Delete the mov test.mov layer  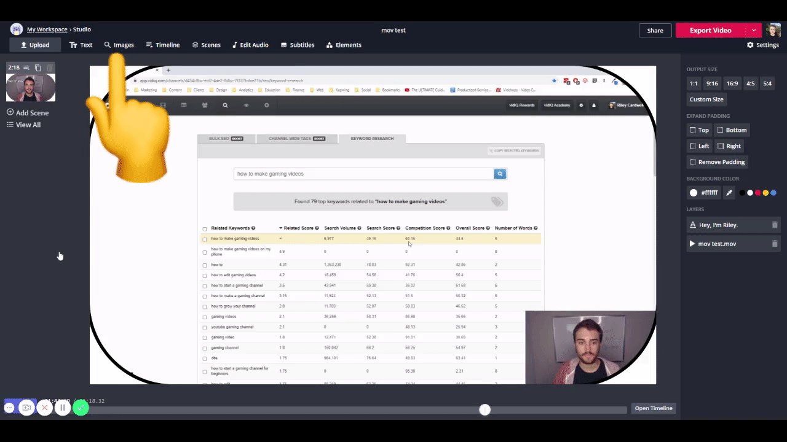(774, 244)
